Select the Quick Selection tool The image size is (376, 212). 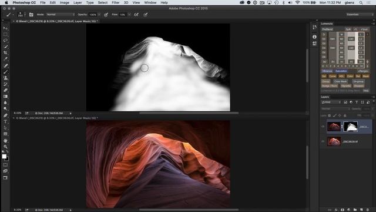5,47
